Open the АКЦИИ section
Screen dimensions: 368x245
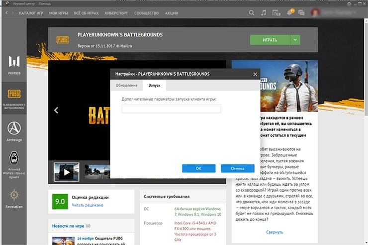click(x=172, y=13)
